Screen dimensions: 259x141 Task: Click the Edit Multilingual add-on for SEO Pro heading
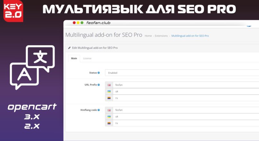point(95,48)
